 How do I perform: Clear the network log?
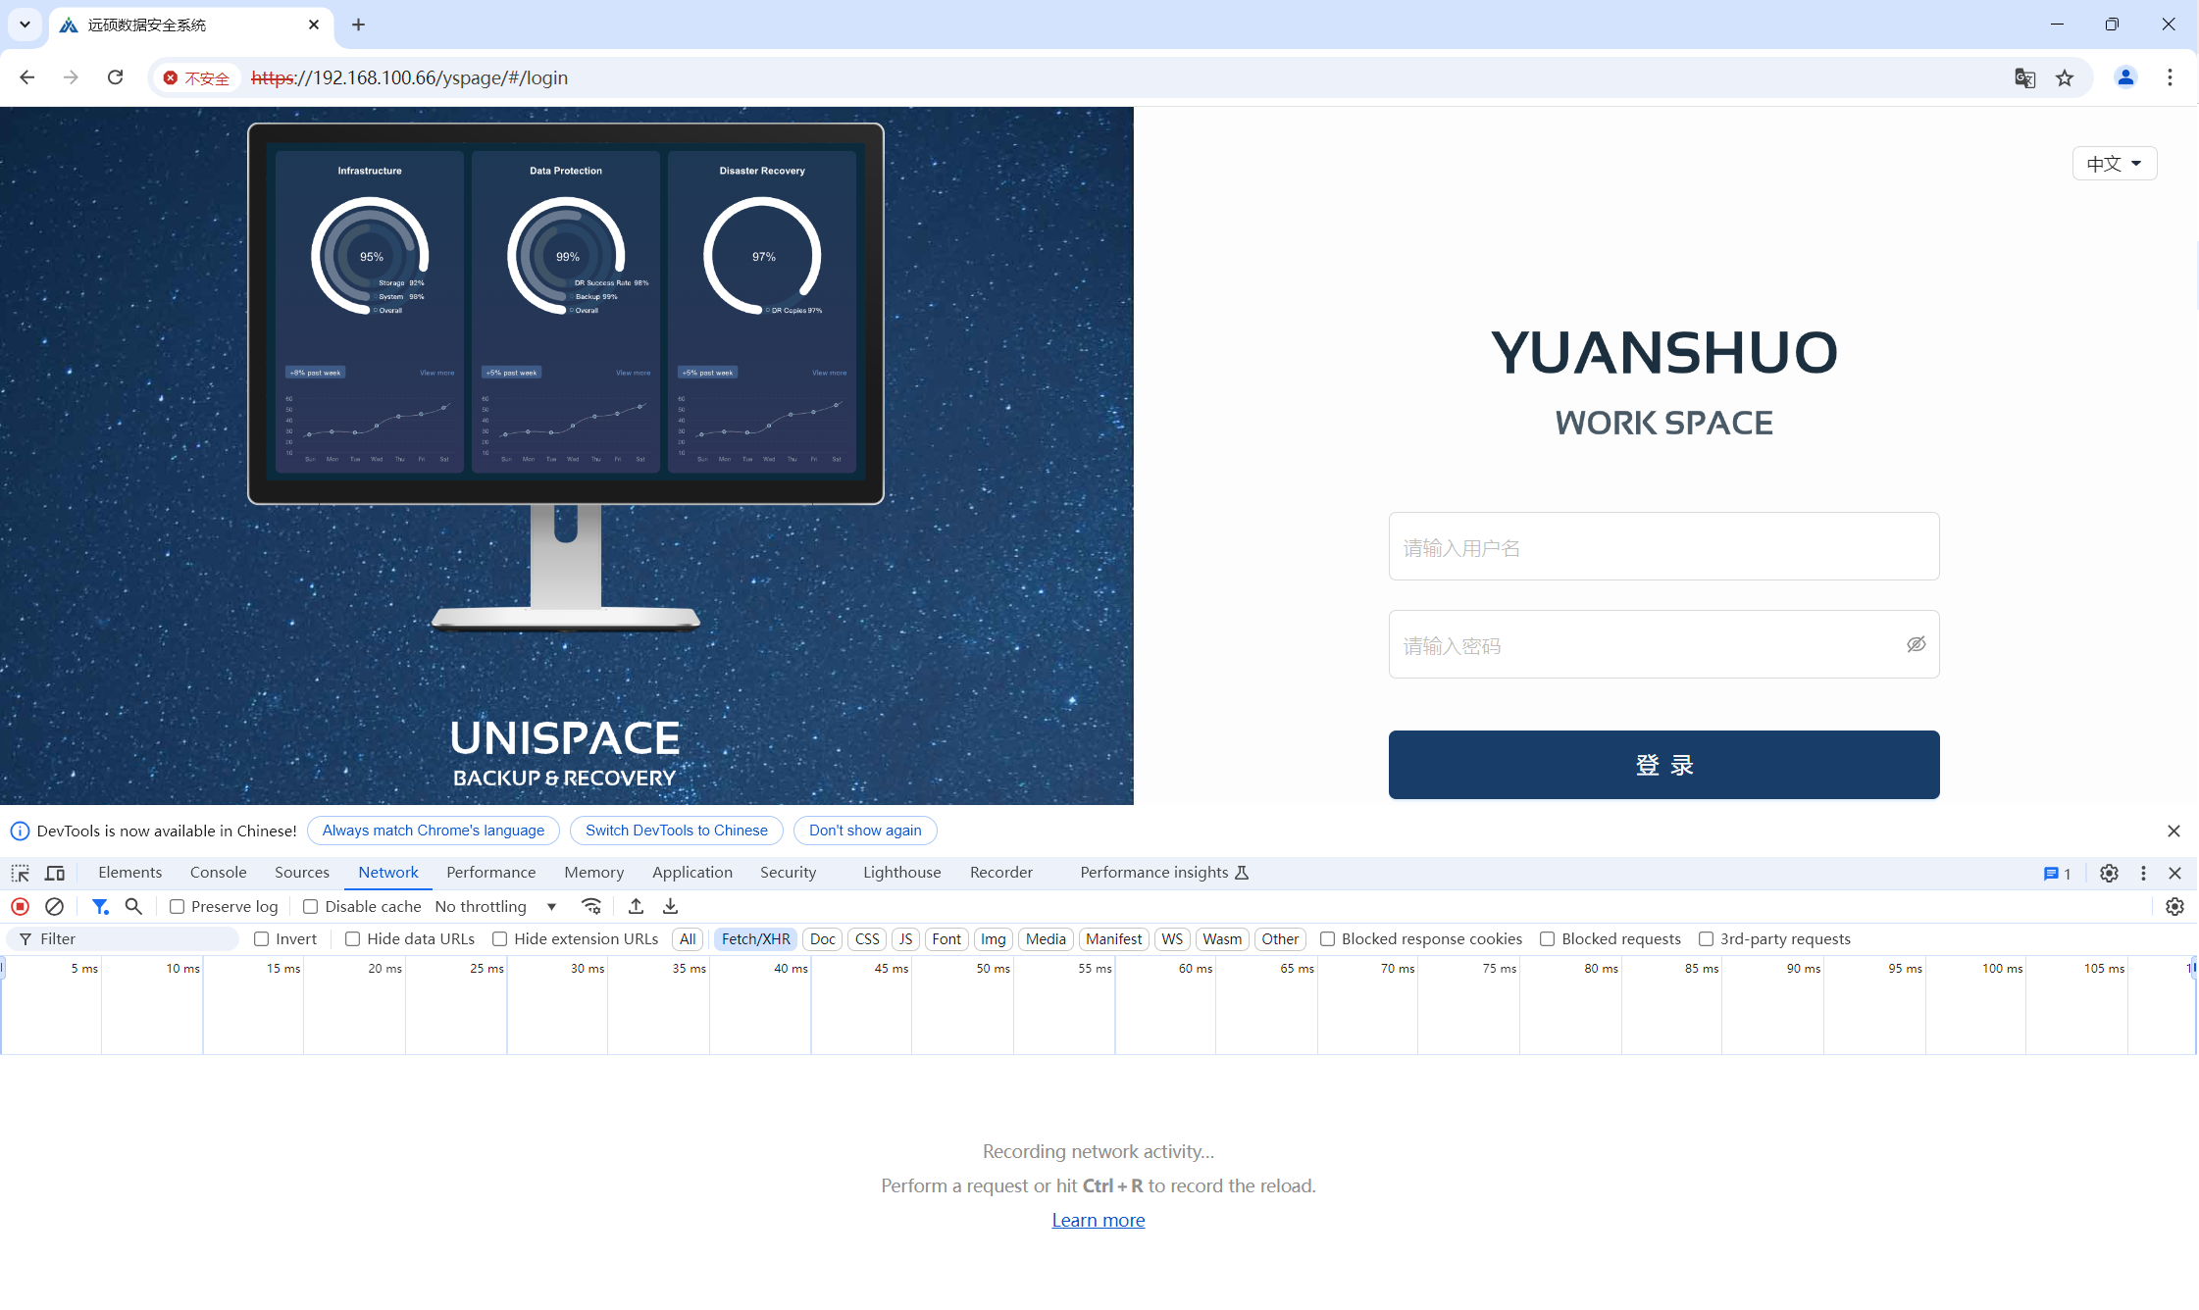click(55, 906)
